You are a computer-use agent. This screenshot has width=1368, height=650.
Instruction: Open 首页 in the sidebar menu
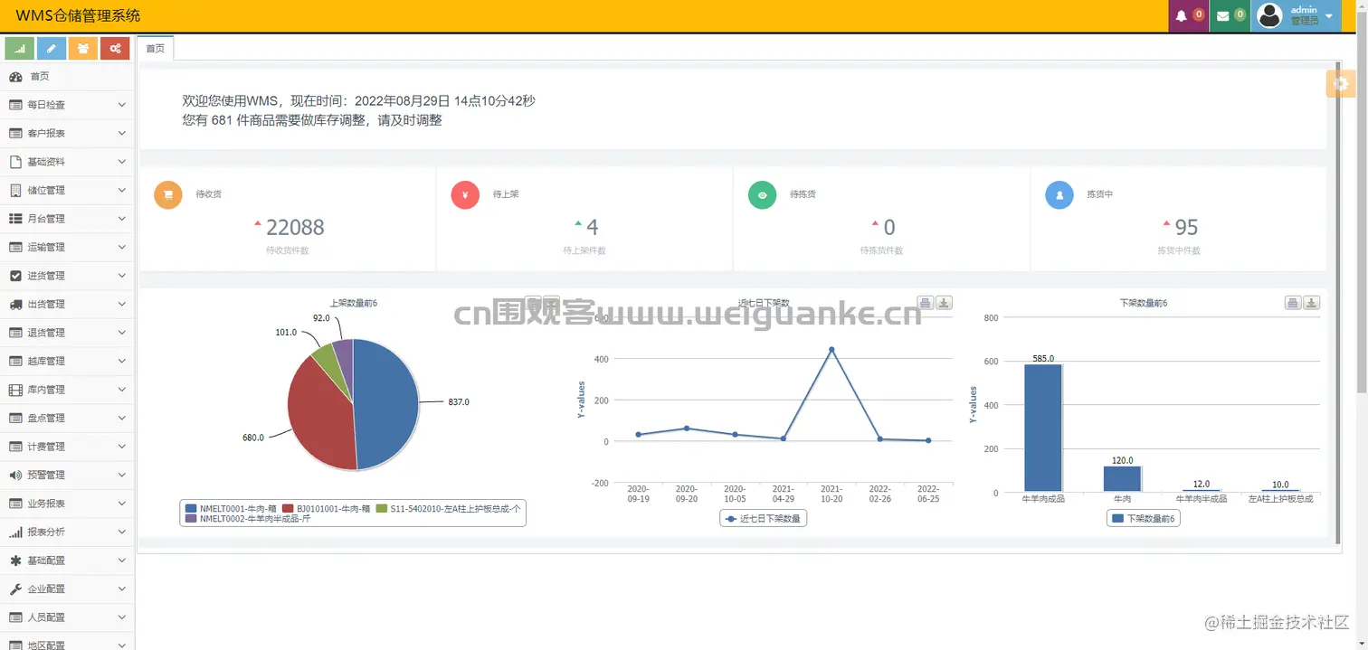(x=68, y=77)
